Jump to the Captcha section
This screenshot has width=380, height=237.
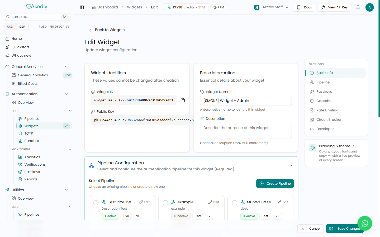click(336, 101)
